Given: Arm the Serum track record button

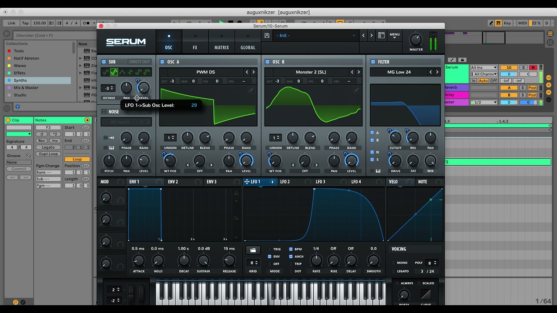Looking at the screenshot, I should click(x=532, y=67).
